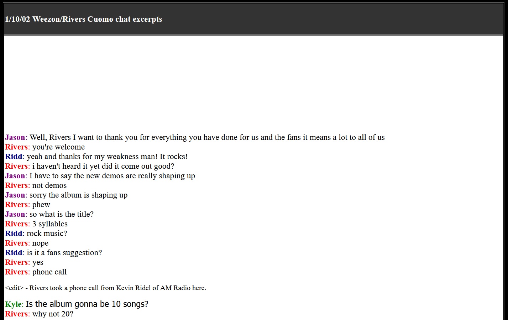Click the blank area below the header
Screen dimensions: 508x320
[253, 82]
